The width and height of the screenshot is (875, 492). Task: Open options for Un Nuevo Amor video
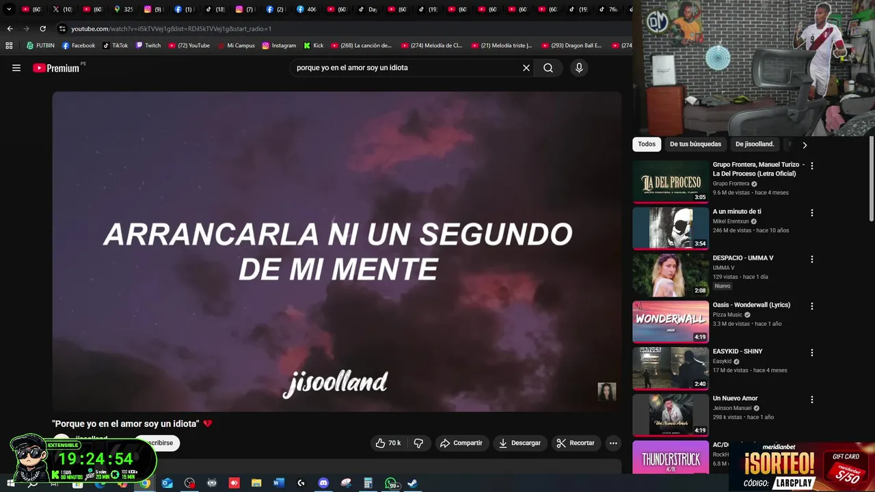click(812, 399)
